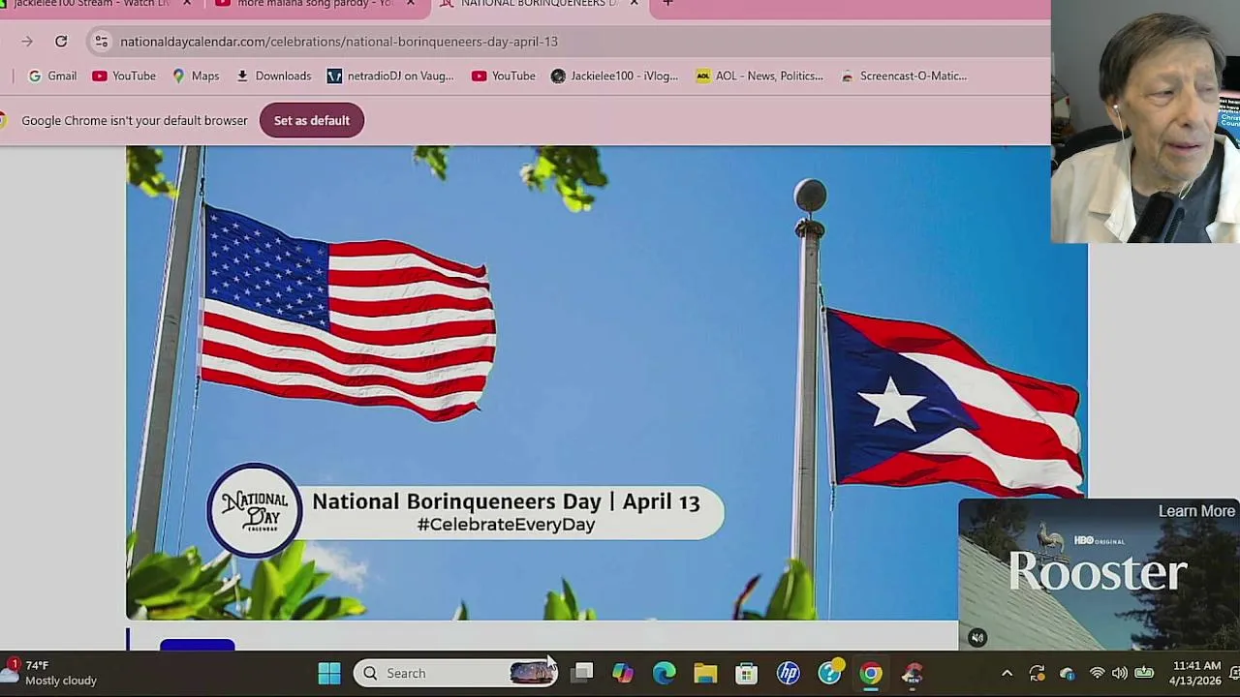The width and height of the screenshot is (1240, 697).
Task: Open the new tab plus button
Action: 667,4
